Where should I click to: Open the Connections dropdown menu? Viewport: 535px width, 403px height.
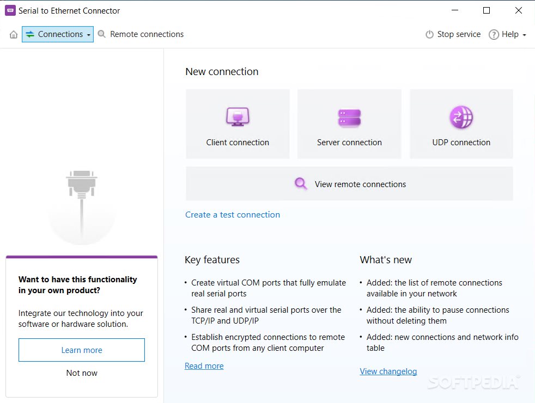58,34
